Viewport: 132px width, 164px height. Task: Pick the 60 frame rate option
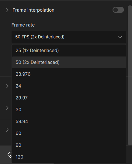click(x=69, y=133)
